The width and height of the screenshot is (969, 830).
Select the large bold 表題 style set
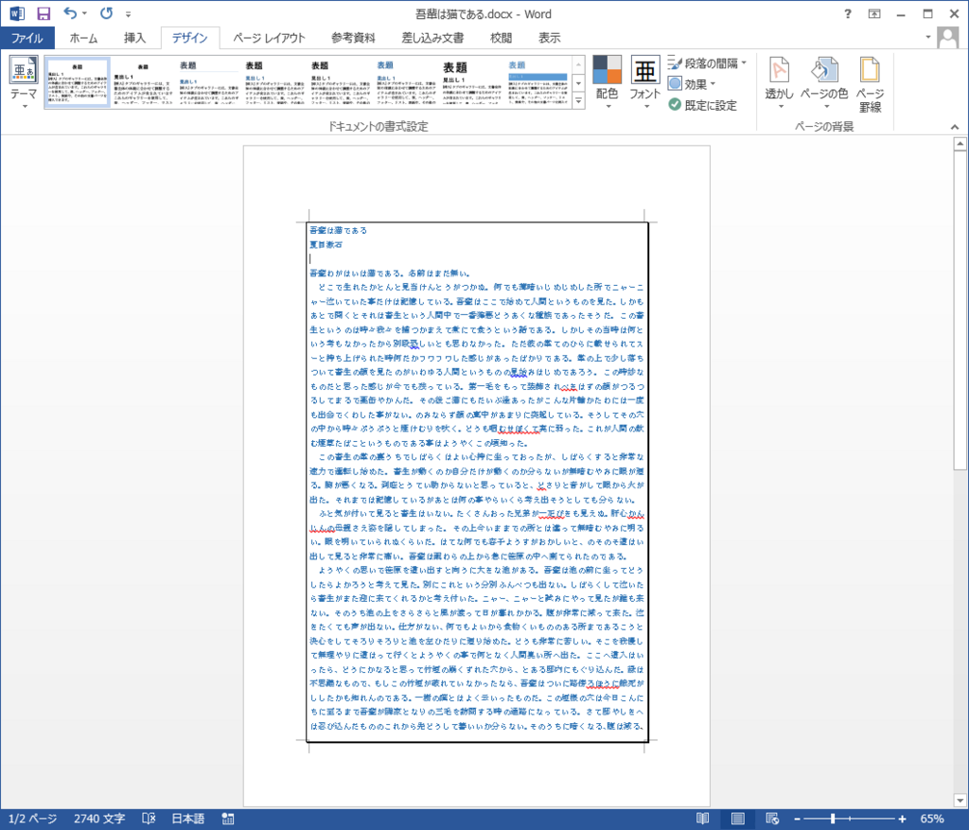472,83
